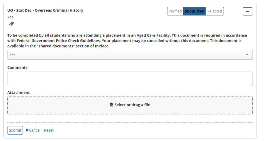Click the Comments field label
264x141 pixels.
[17, 67]
